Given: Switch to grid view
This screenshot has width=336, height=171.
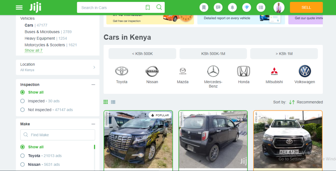Looking at the screenshot, I should tap(106, 102).
